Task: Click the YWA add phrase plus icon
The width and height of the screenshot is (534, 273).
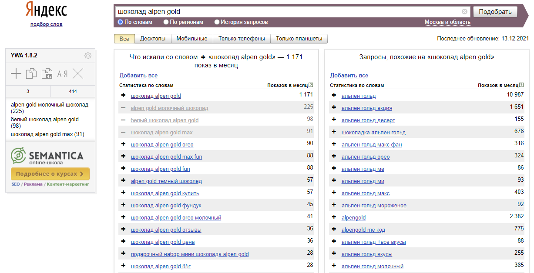Action: point(16,73)
